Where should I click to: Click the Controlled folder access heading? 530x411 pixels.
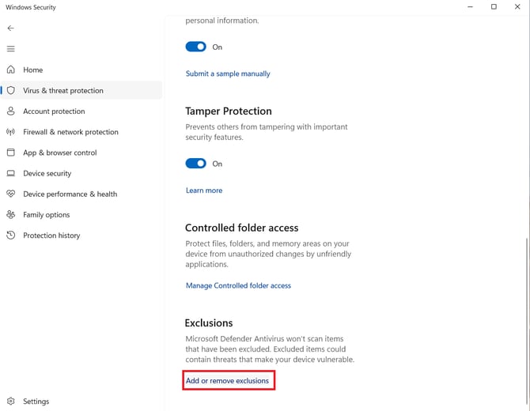pyautogui.click(x=242, y=228)
